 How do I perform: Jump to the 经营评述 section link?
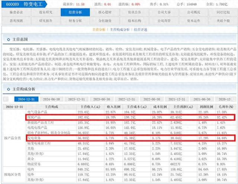[x=141, y=29]
